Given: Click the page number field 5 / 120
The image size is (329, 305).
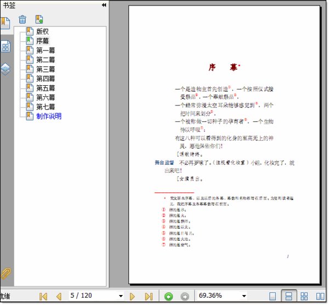Looking at the screenshot, I should [x=93, y=296].
